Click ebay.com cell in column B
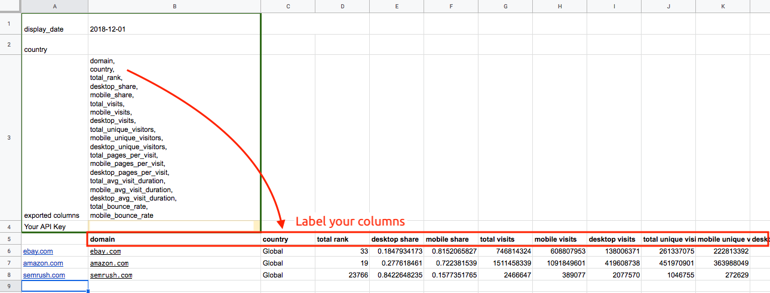 coord(174,251)
